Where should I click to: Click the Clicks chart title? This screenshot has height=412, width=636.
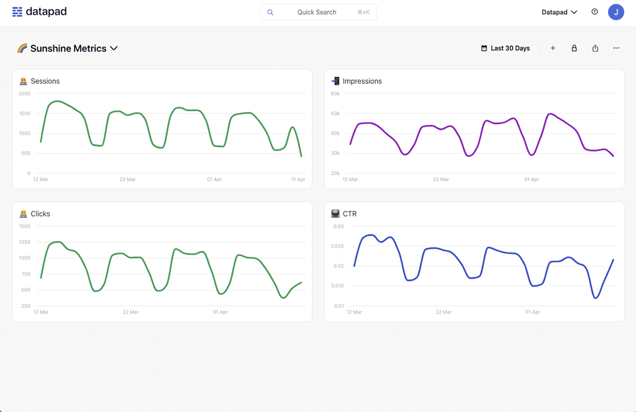(x=40, y=213)
